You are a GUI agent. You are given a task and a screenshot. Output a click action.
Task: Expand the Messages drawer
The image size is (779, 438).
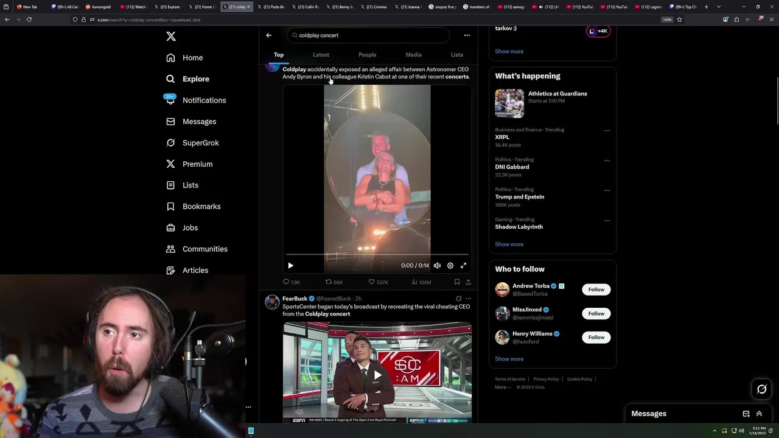pyautogui.click(x=759, y=414)
